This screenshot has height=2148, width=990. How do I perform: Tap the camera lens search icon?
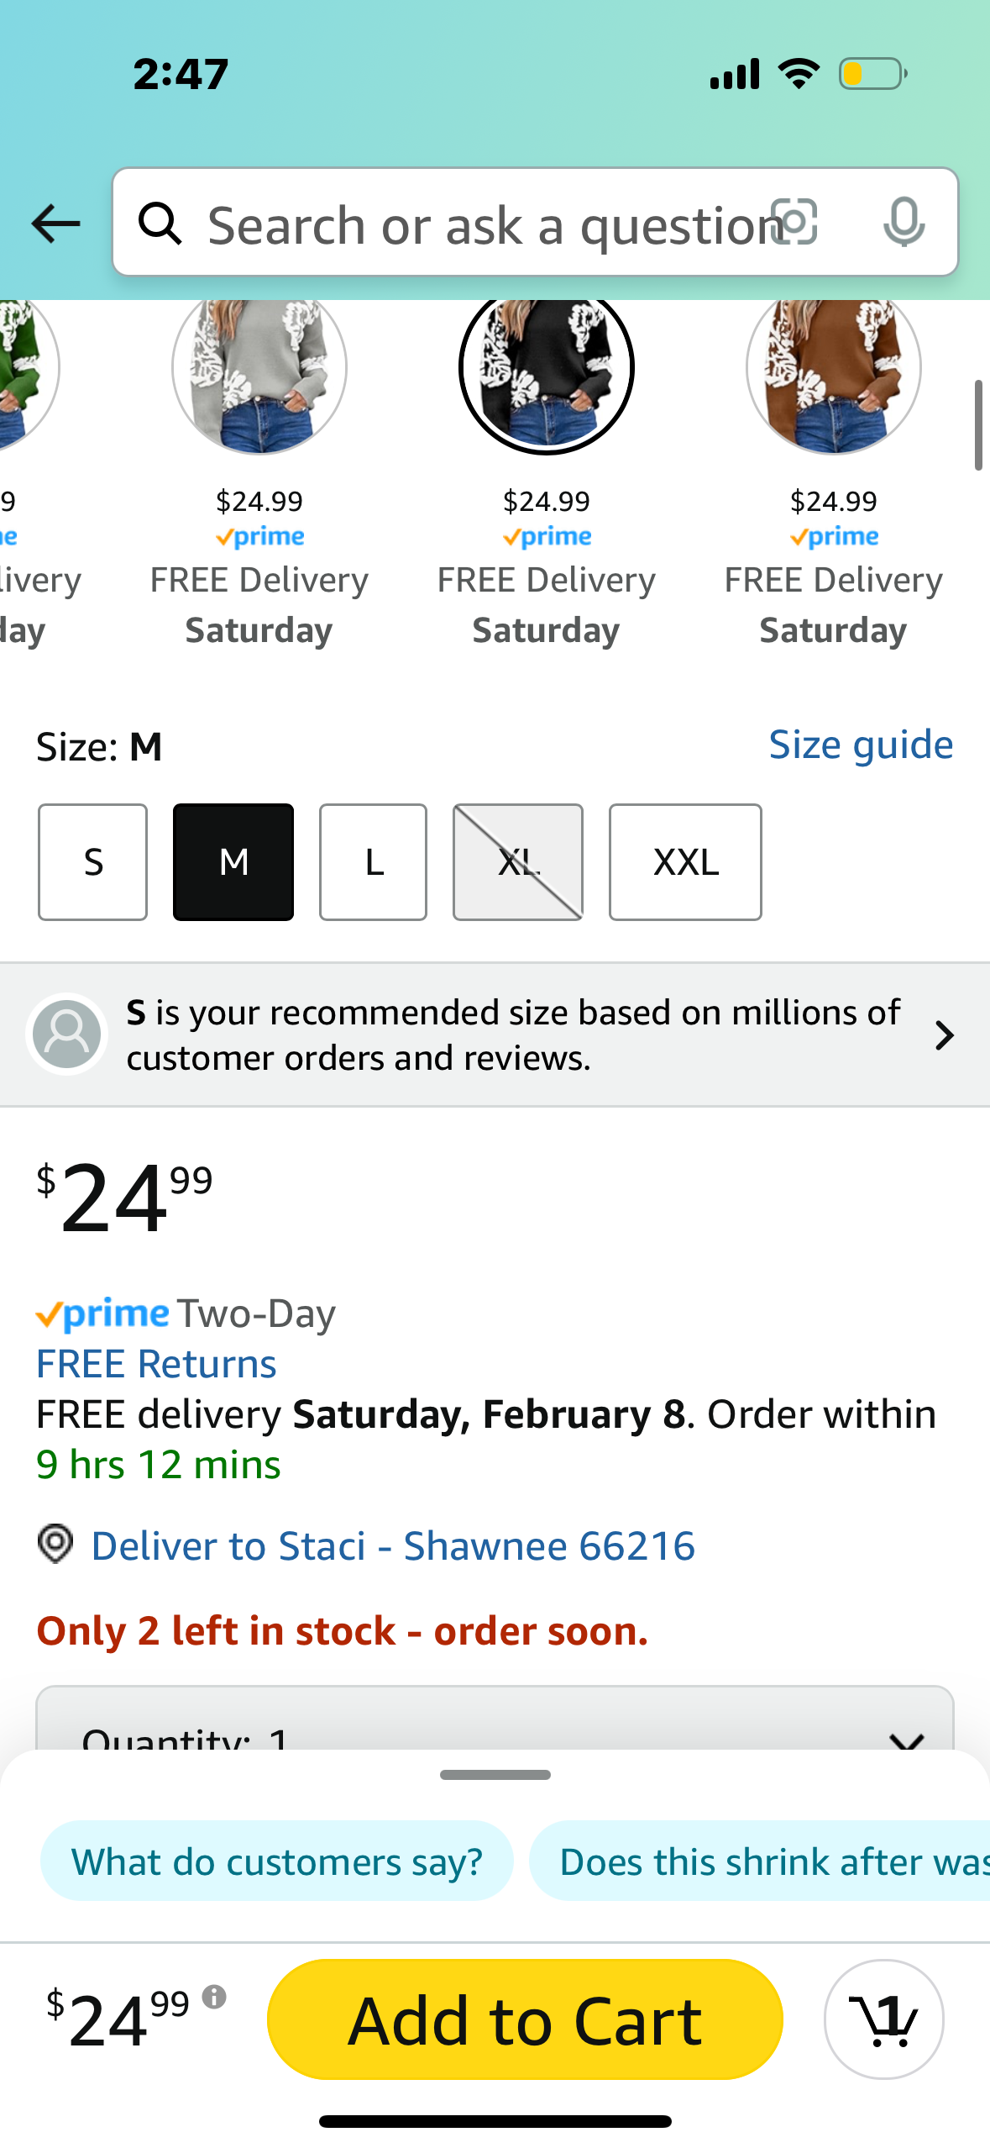[794, 223]
